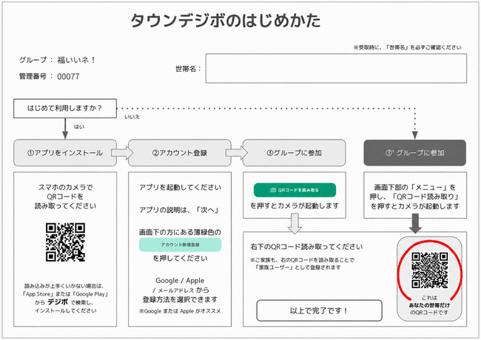Image resolution: width=481 pixels, height=340 pixels.
Task: Select the dark ③' グループに参加 header
Action: pyautogui.click(x=414, y=153)
